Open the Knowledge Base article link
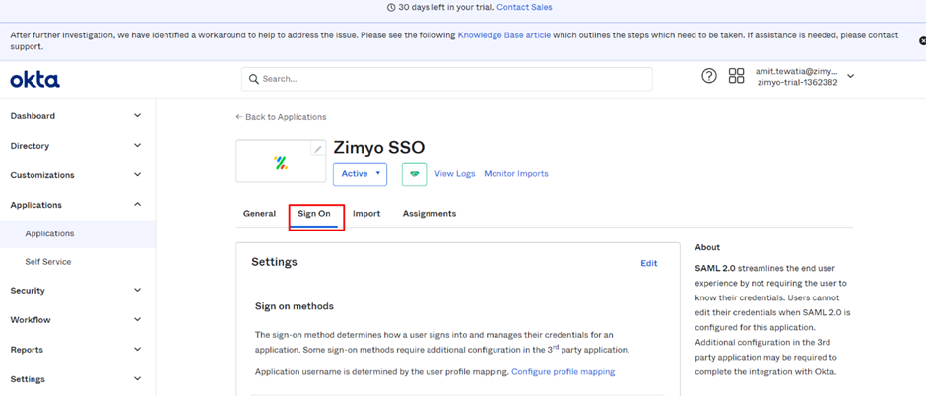 (503, 35)
